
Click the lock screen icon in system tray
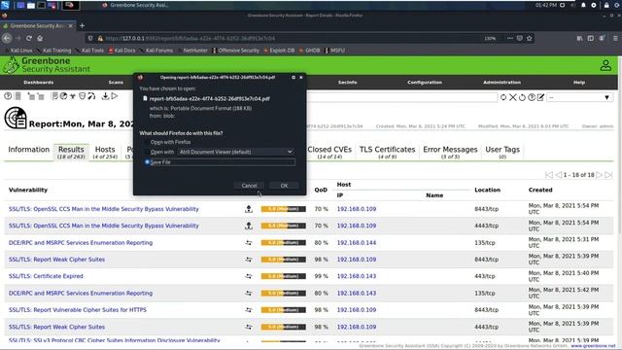coord(606,5)
